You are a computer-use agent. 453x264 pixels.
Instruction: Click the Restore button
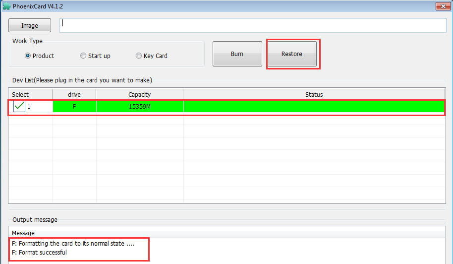292,54
